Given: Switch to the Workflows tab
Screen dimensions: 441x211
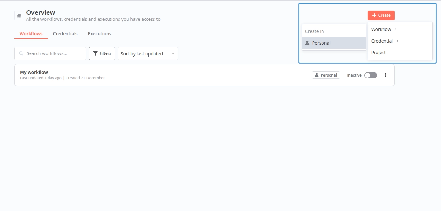Looking at the screenshot, I should tap(31, 34).
